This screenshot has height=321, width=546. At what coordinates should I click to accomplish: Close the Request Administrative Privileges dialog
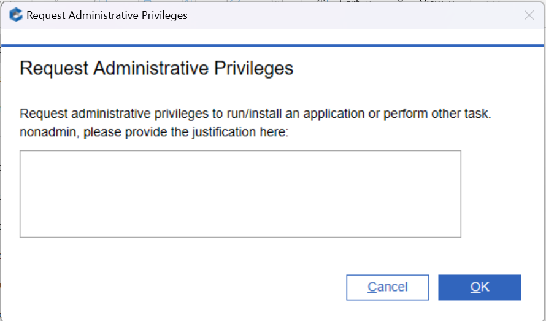pos(529,15)
